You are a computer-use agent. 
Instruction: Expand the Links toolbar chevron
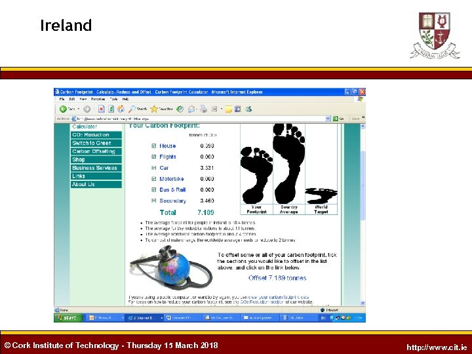(x=363, y=118)
